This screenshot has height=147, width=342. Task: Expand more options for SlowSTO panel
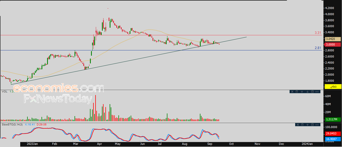(317, 125)
